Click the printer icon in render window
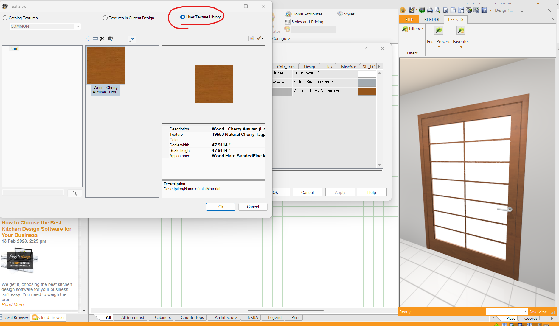This screenshot has height=326, width=559. click(430, 10)
